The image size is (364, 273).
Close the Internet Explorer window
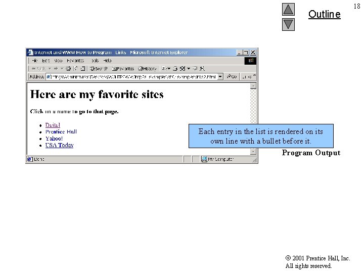click(x=253, y=53)
